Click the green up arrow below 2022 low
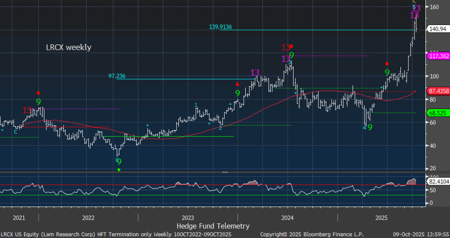Viewport: 450px width, 238px height. click(x=119, y=169)
